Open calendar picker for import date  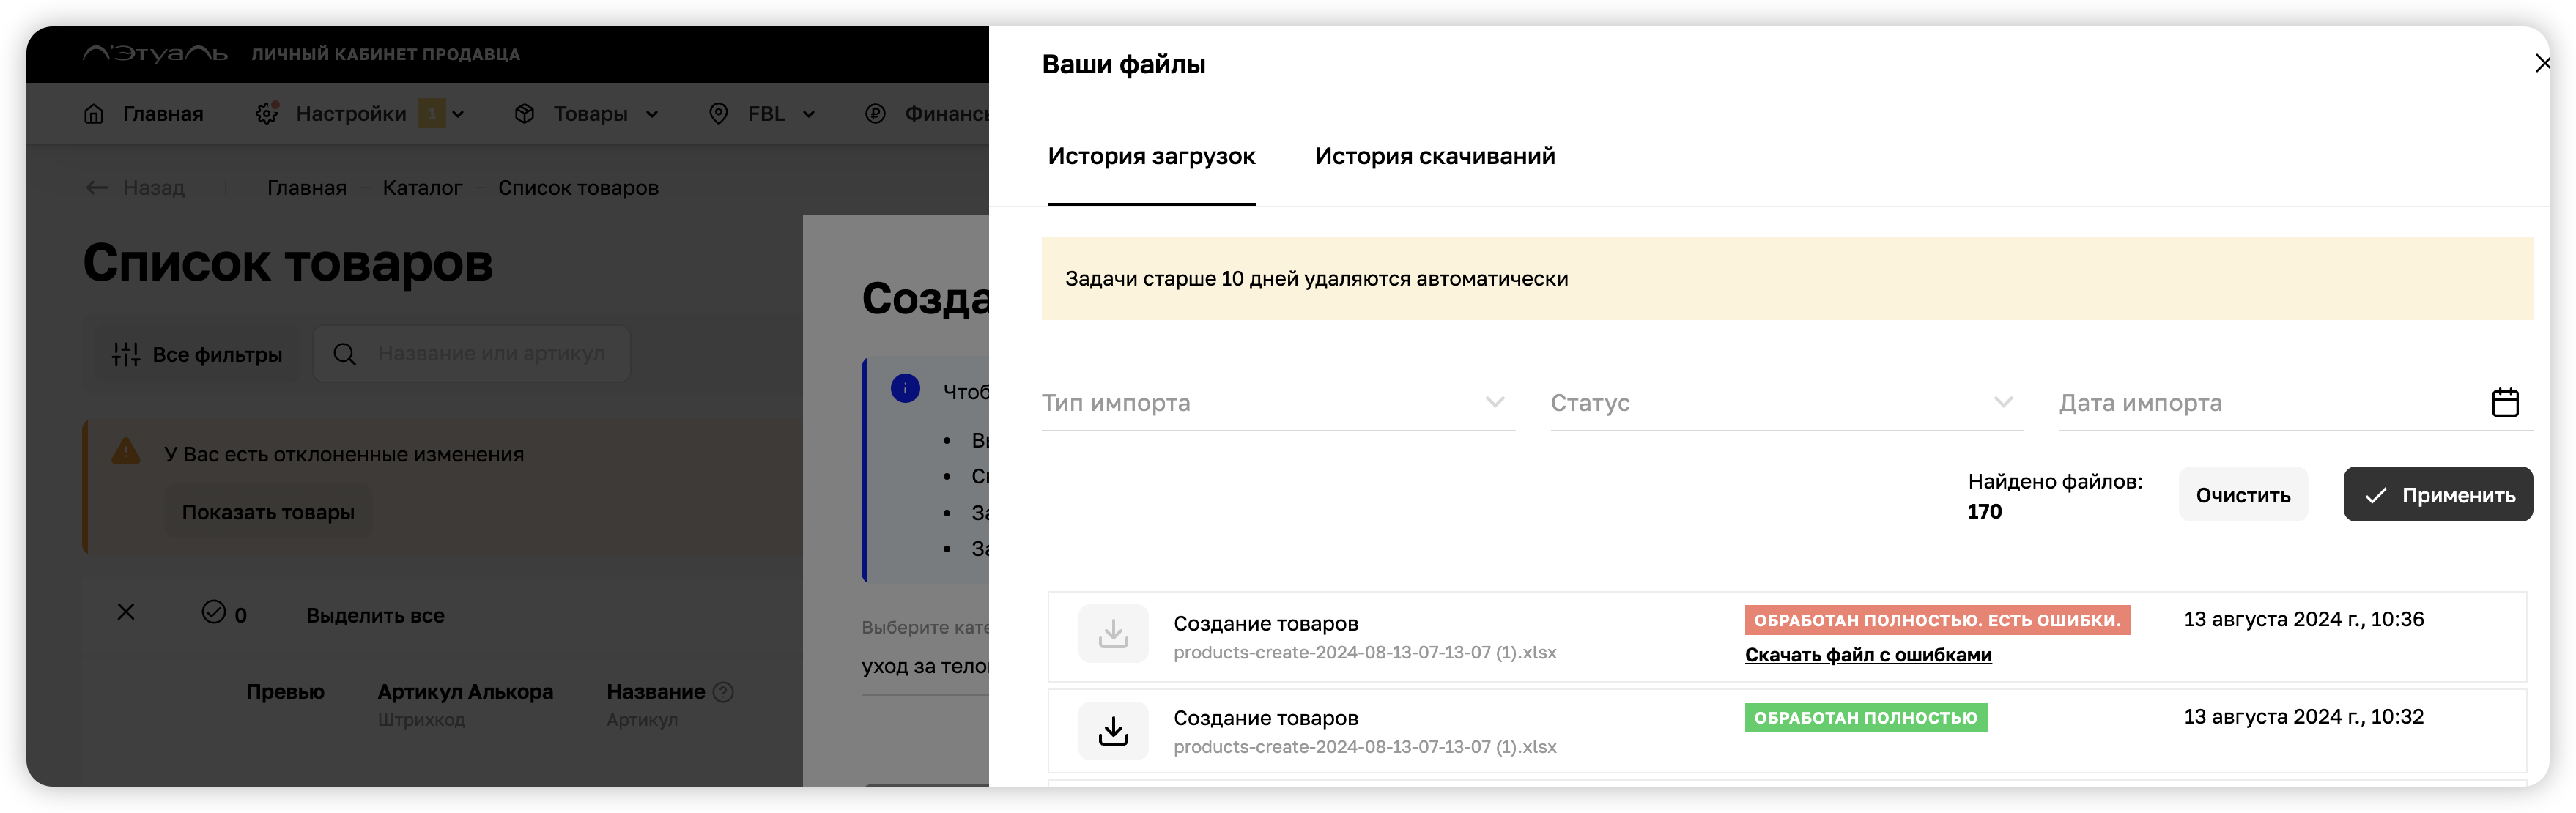[x=2504, y=402]
